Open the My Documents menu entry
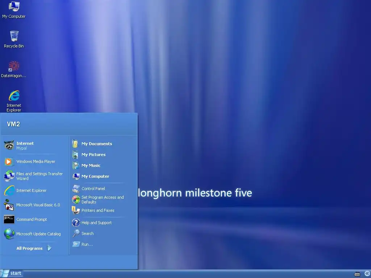This screenshot has width=371, height=278. click(97, 144)
